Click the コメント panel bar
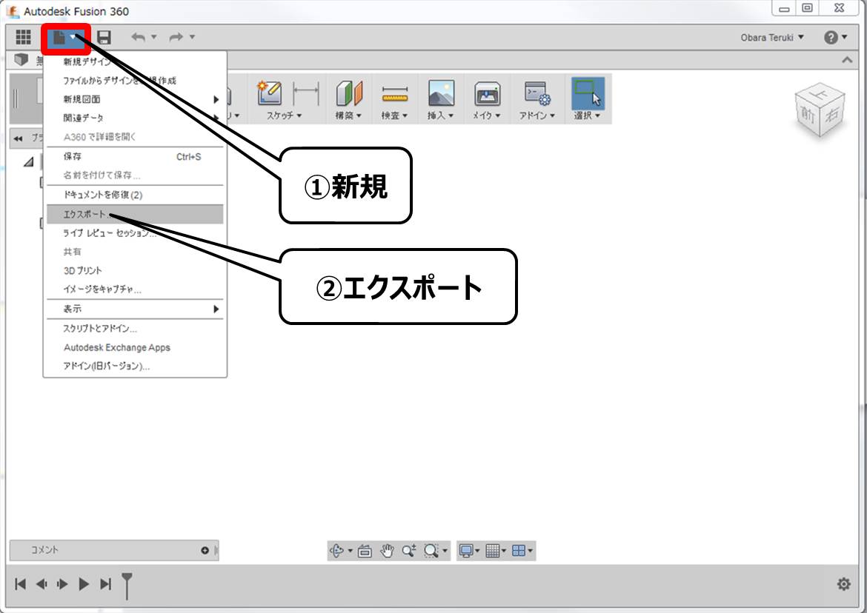Image resolution: width=867 pixels, height=613 pixels. (114, 550)
